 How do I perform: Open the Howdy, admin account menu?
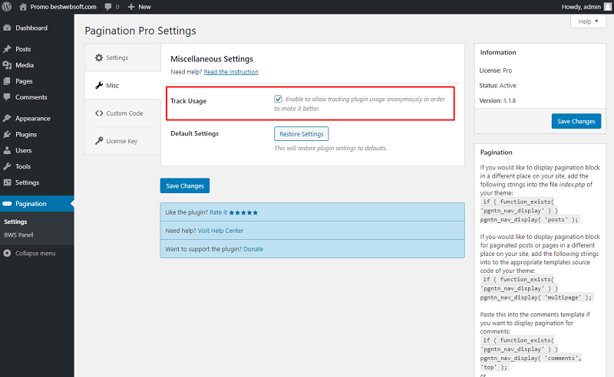tap(586, 7)
